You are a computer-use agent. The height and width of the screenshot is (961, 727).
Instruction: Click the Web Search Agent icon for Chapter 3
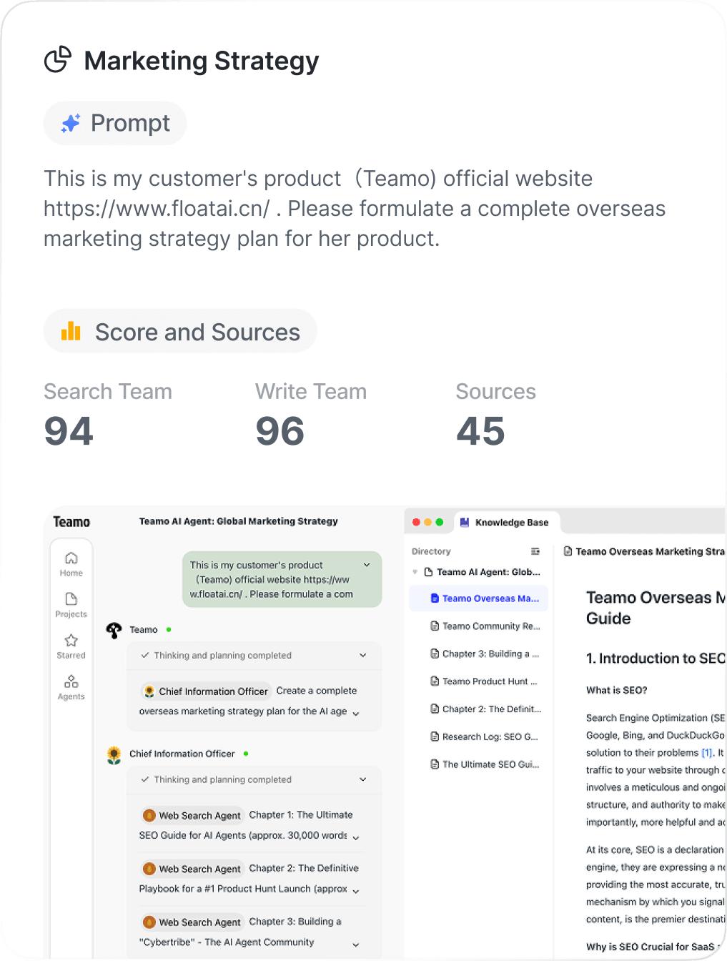coord(149,922)
